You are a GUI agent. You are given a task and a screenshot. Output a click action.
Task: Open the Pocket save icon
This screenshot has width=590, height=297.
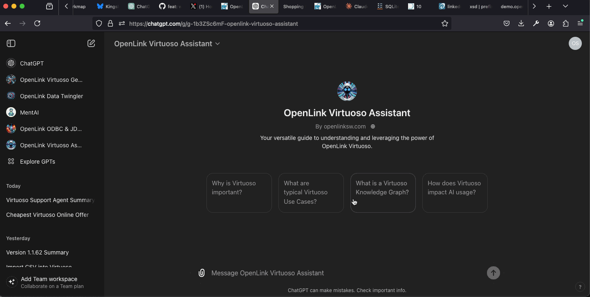(507, 24)
